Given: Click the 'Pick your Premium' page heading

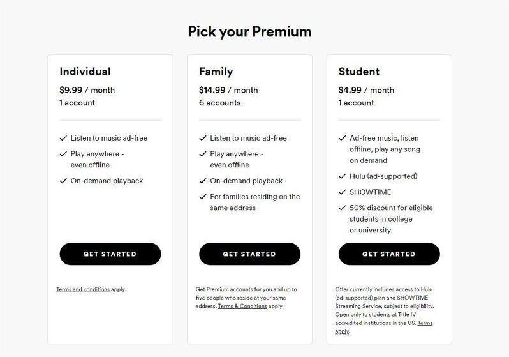Looking at the screenshot, I should (x=249, y=31).
